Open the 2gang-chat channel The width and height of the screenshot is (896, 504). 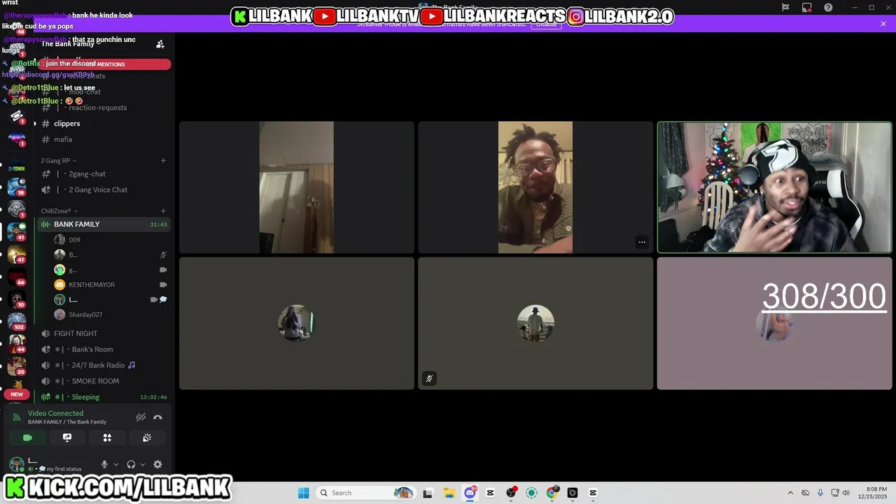click(x=87, y=174)
